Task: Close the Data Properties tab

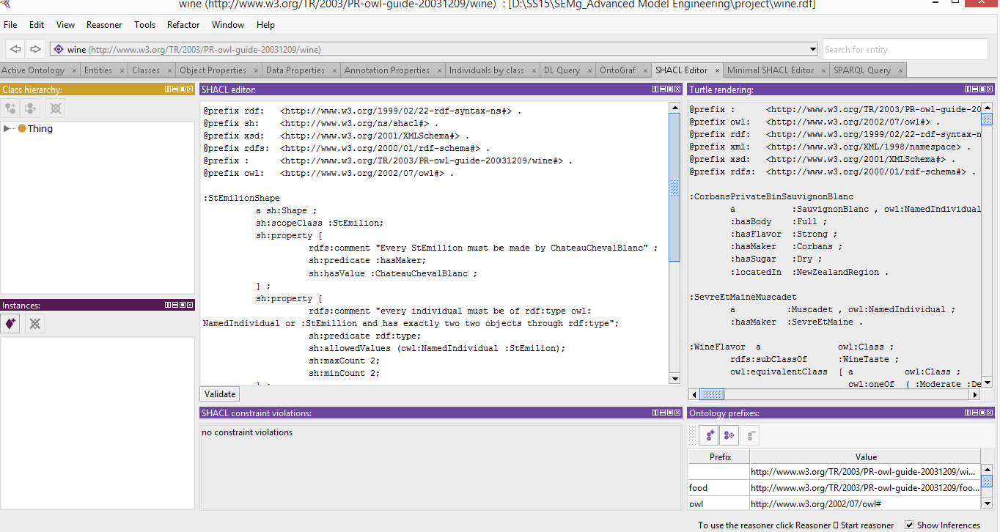Action: (x=333, y=71)
